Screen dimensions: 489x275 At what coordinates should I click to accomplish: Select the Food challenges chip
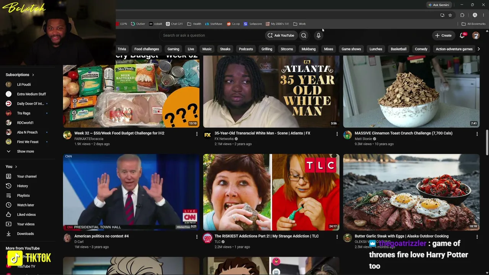[x=147, y=49]
